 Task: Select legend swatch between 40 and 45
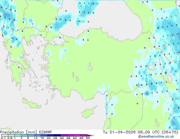77,135
